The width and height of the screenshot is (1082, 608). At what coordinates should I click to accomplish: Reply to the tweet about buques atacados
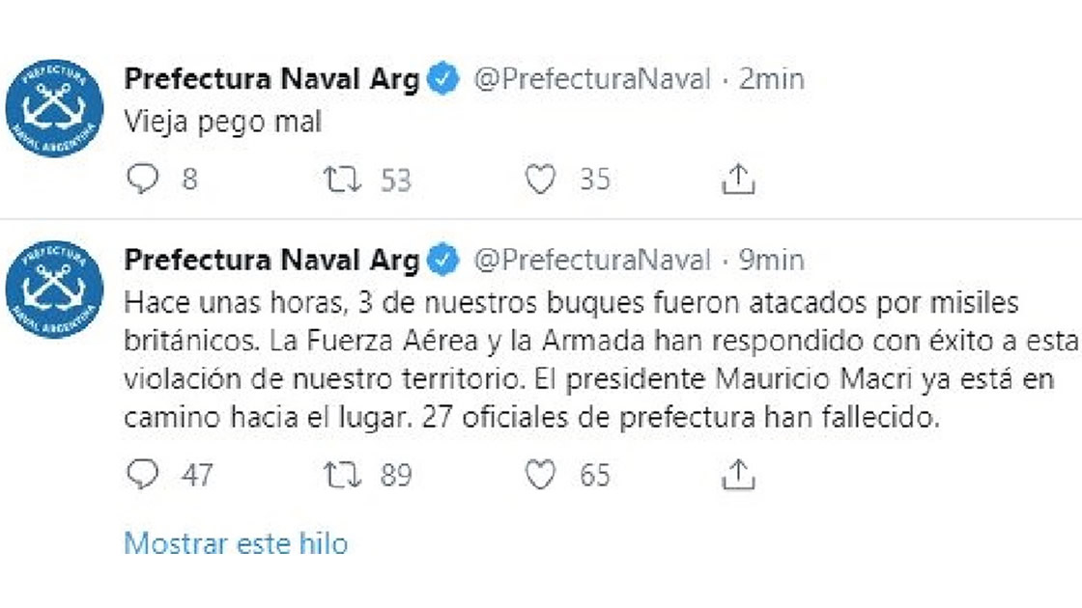tap(144, 475)
